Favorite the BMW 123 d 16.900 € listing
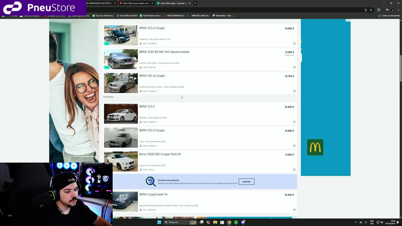 pos(294,122)
